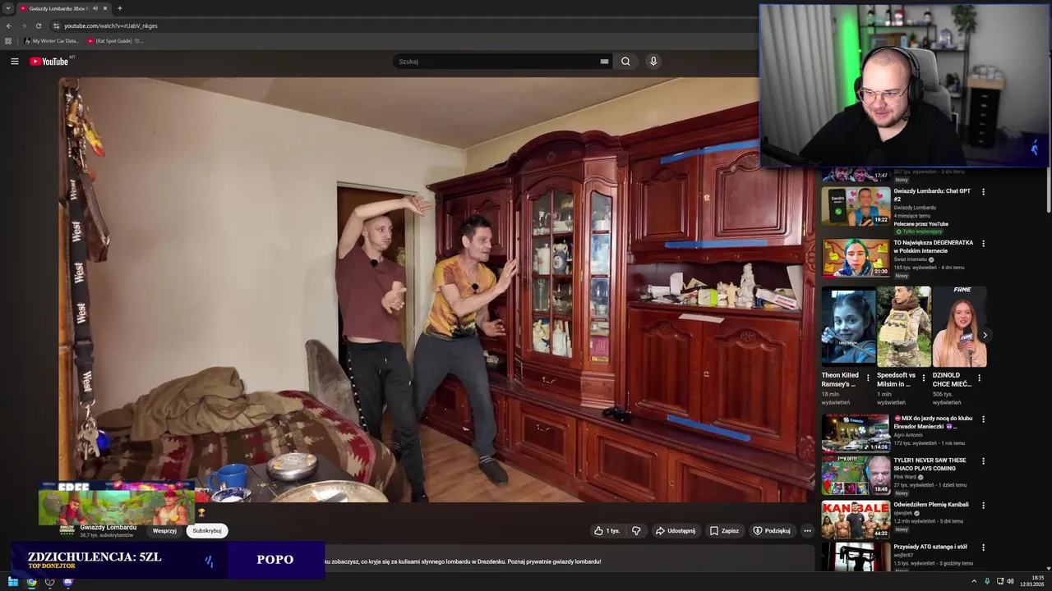Open Windows Start menu
The image size is (1052, 591).
[x=13, y=582]
